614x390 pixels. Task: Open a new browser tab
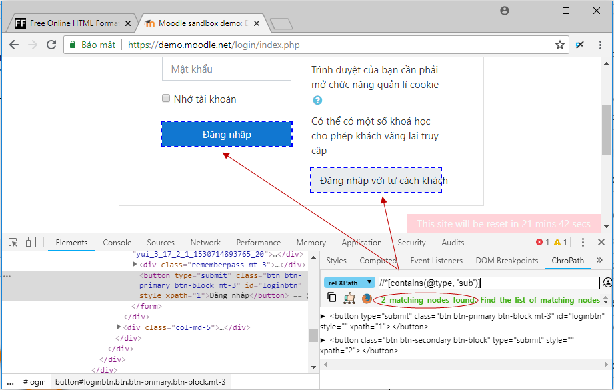coord(281,24)
